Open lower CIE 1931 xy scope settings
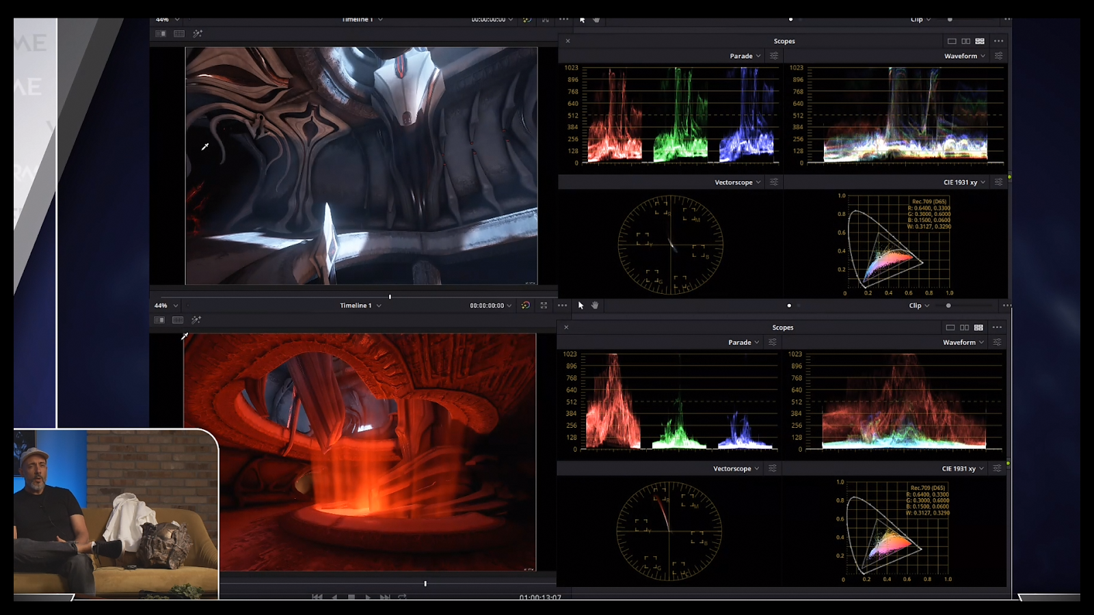1094x615 pixels. pyautogui.click(x=997, y=469)
